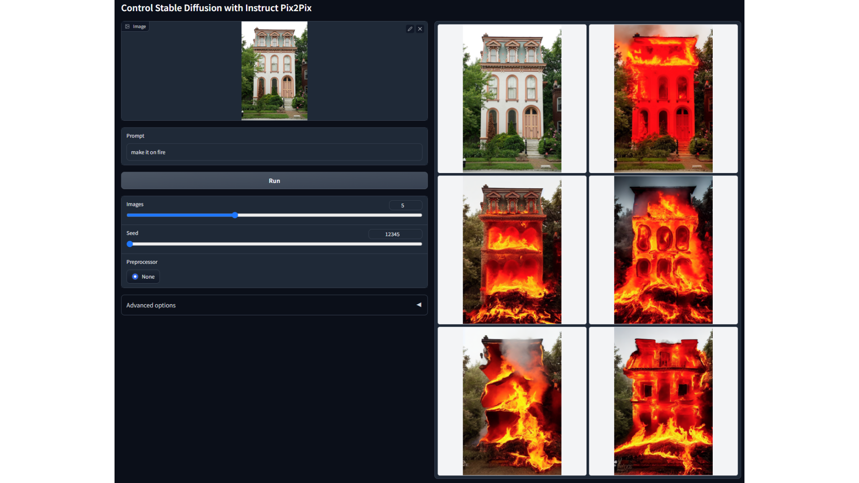Open the result with white smoke rising

pos(512,401)
